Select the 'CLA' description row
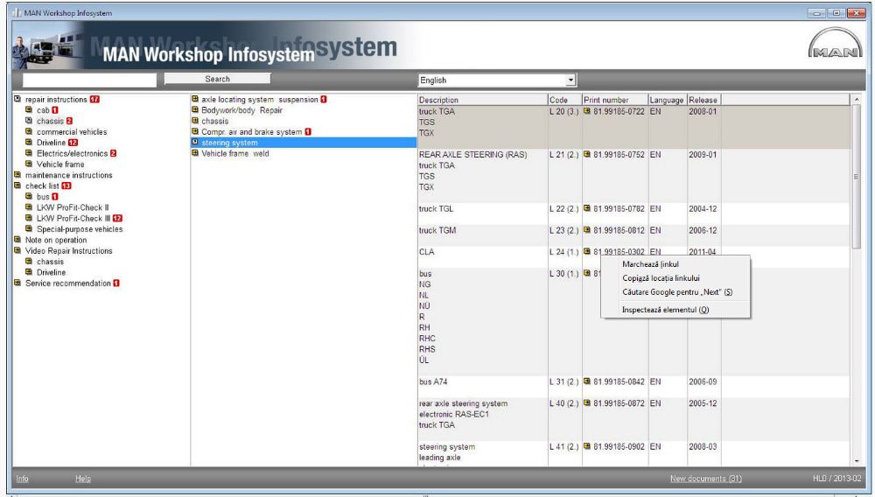This screenshot has width=875, height=497. 426,252
